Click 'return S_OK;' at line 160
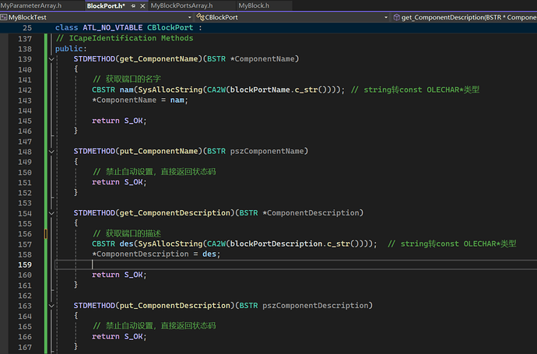Image resolution: width=537 pixels, height=354 pixels. pyautogui.click(x=119, y=275)
